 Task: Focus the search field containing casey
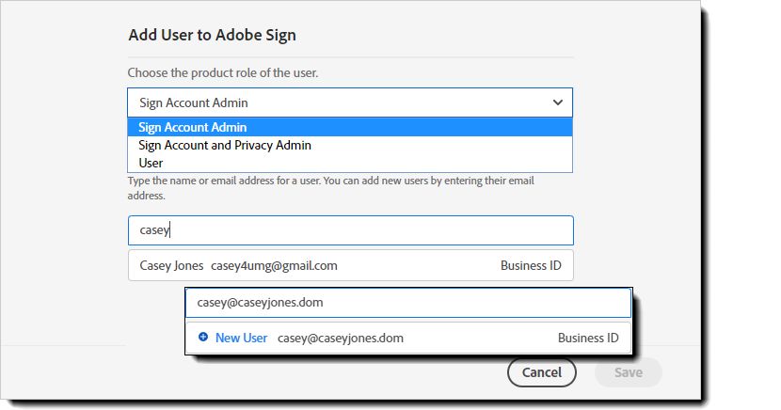tap(350, 230)
